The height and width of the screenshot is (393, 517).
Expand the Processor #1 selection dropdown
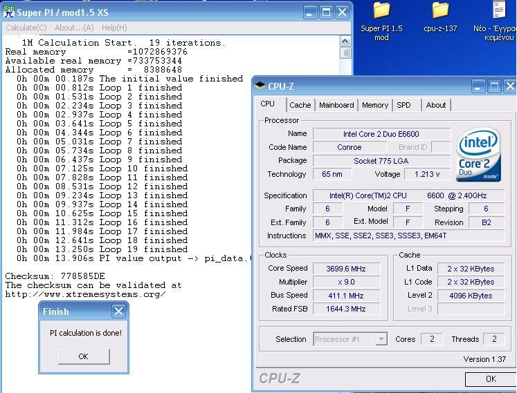pos(381,339)
